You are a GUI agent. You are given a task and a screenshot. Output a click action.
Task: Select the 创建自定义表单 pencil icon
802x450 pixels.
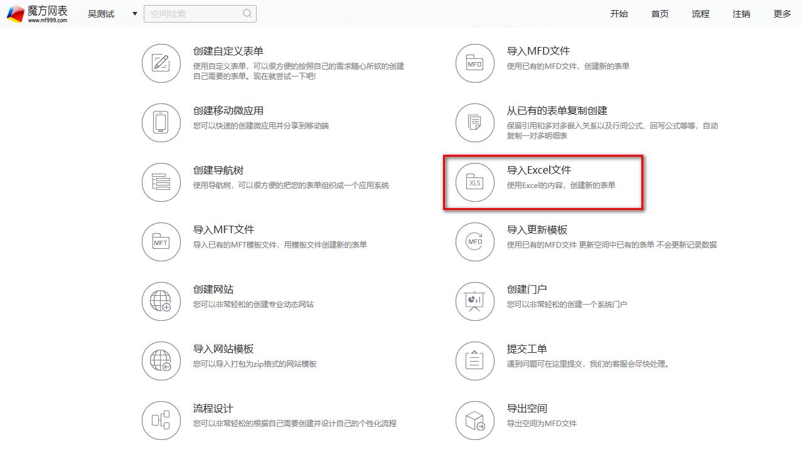click(161, 63)
